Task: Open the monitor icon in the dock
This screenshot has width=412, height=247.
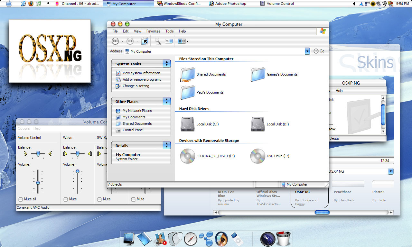Action: 129,239
